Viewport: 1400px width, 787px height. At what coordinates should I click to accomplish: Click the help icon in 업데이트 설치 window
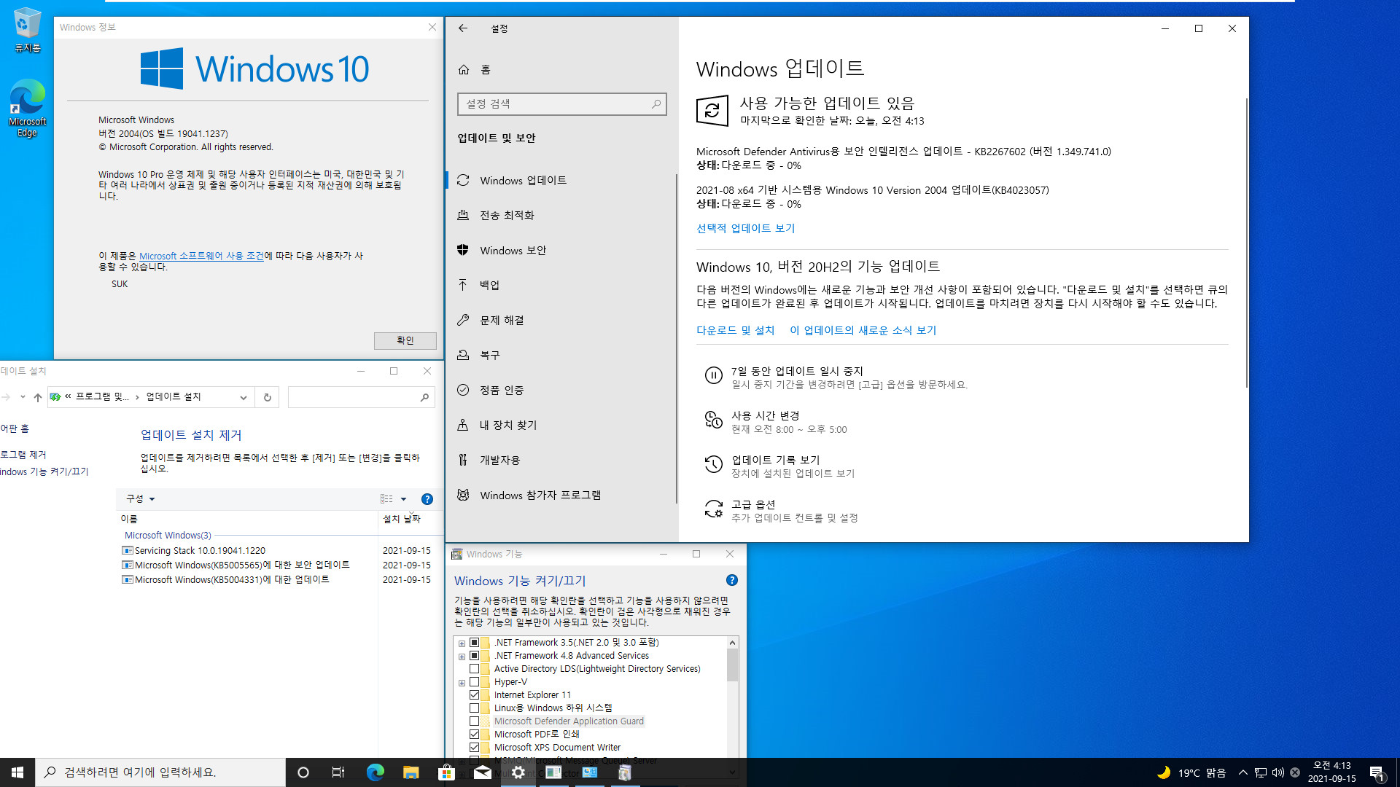pyautogui.click(x=427, y=499)
